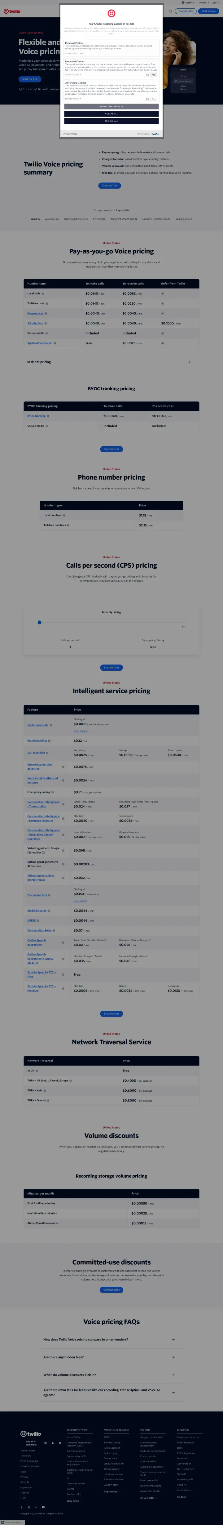Open All products link in footer
The width and height of the screenshot is (223, 1525).
click(111, 1487)
